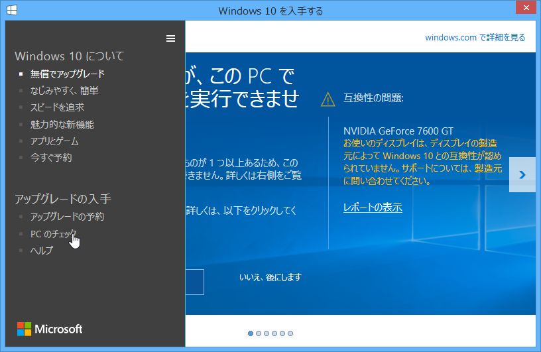This screenshot has height=352, width=541.
Task: Open アプリとゲーム menu item
Action: (x=54, y=141)
